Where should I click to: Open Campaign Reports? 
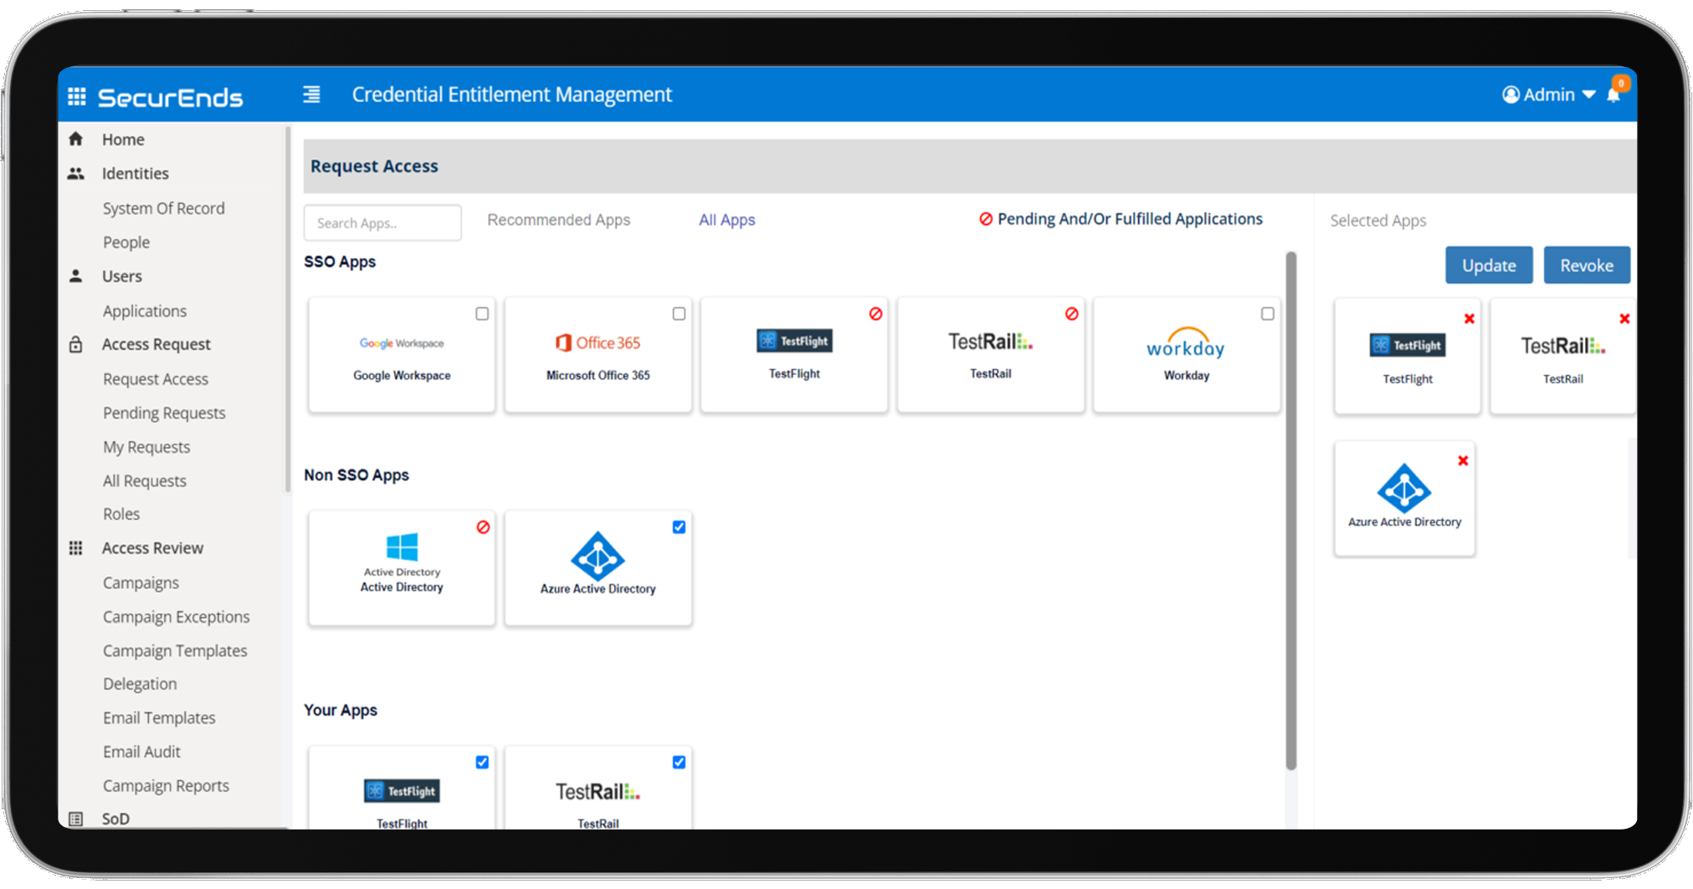tap(166, 786)
